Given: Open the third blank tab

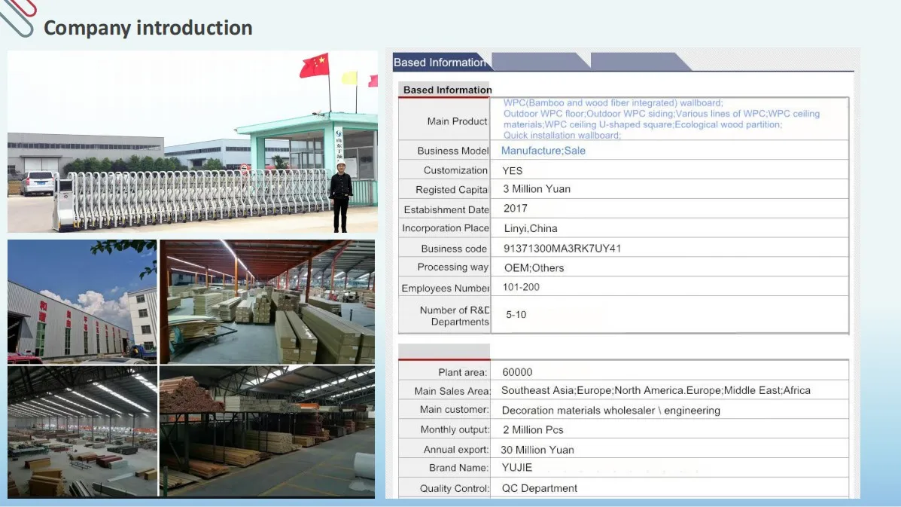Looking at the screenshot, I should [x=640, y=62].
